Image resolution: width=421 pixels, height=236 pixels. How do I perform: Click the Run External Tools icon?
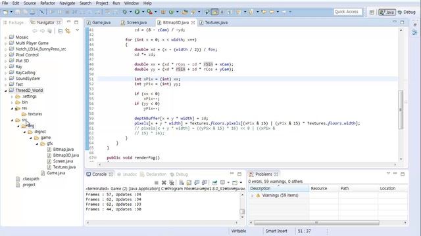(x=150, y=12)
